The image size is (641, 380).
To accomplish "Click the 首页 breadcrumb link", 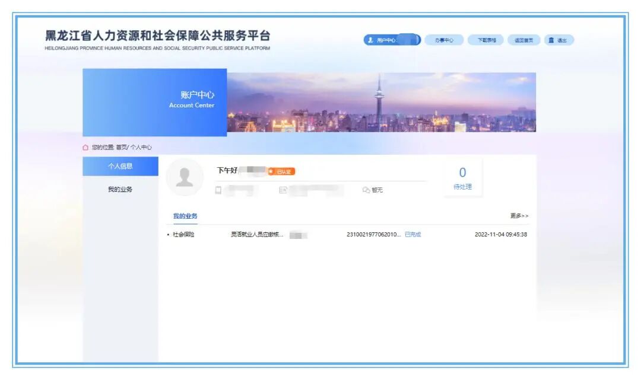I will click(x=122, y=148).
